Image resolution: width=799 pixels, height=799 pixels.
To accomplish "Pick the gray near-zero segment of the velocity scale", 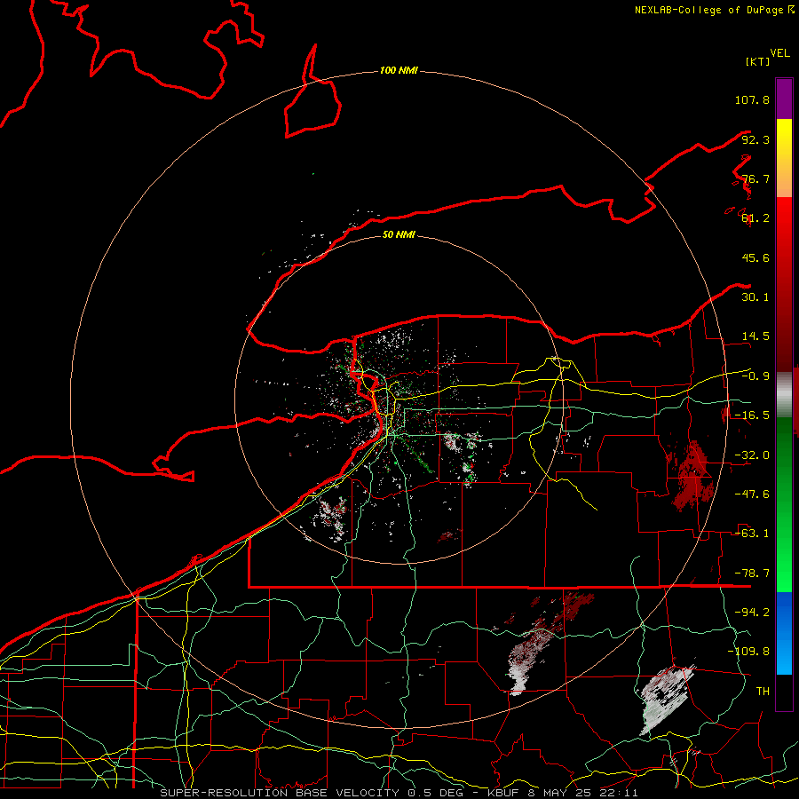I will pos(784,395).
